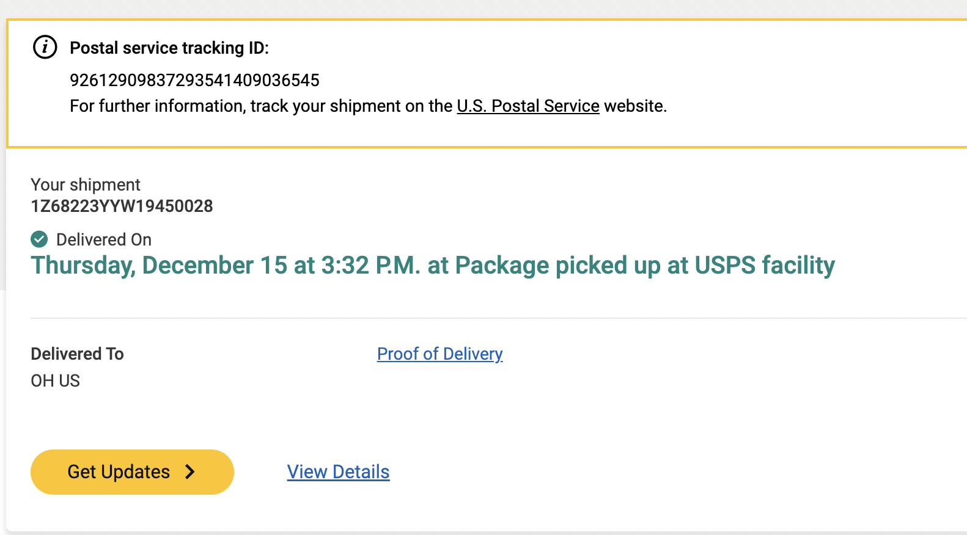The width and height of the screenshot is (967, 535).
Task: Click the horizontal divider below delivery headline
Action: tap(489, 318)
